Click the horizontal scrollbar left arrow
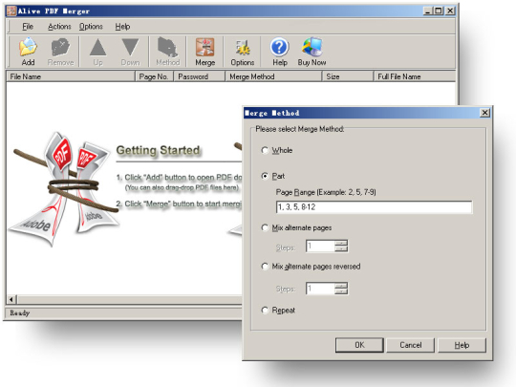The height and width of the screenshot is (387, 516). [11, 299]
